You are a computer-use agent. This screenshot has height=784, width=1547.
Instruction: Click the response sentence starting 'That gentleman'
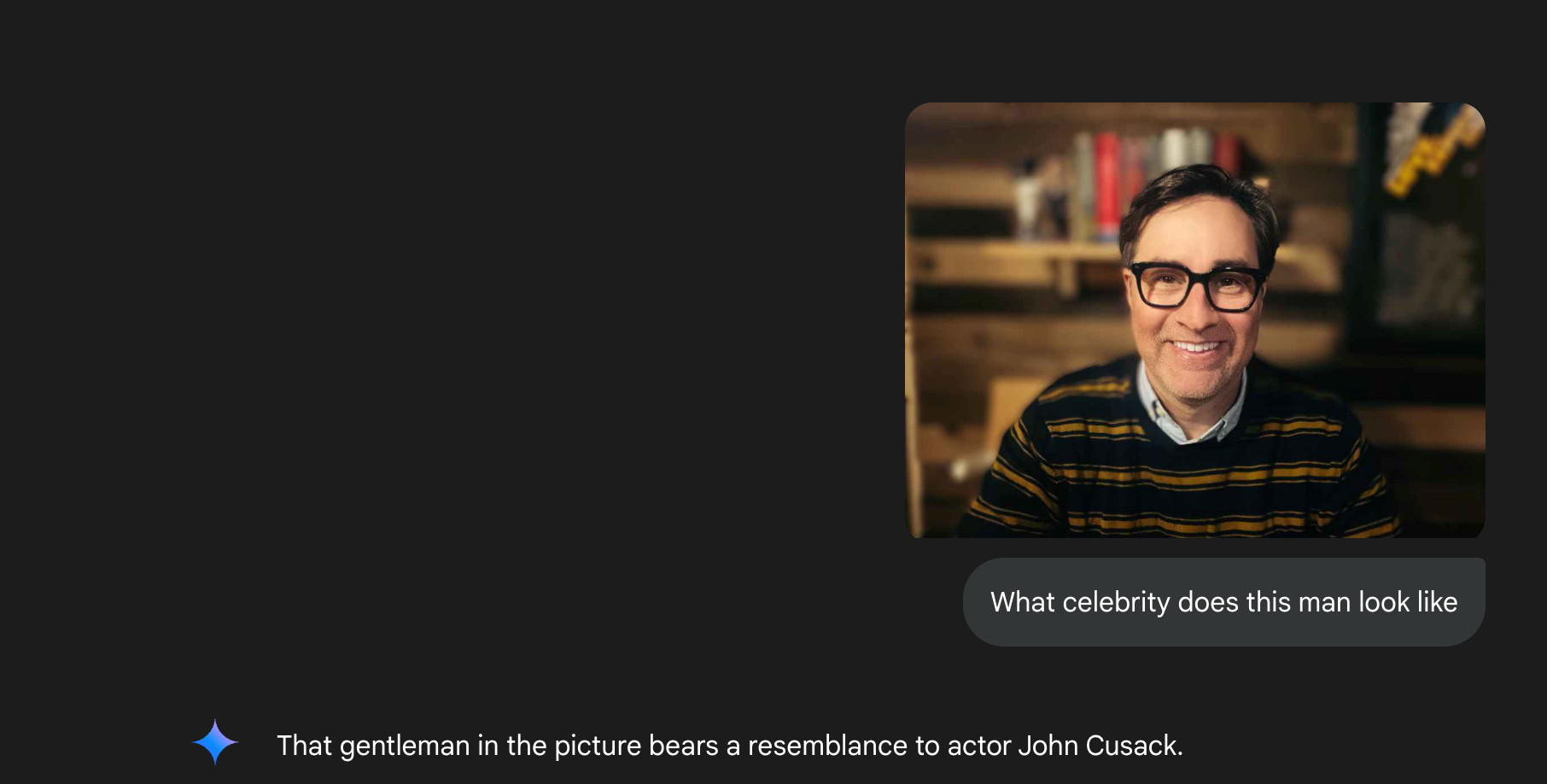pos(729,746)
